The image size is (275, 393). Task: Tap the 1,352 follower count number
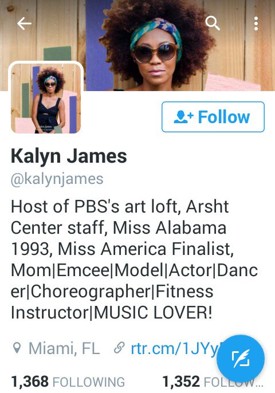click(181, 382)
